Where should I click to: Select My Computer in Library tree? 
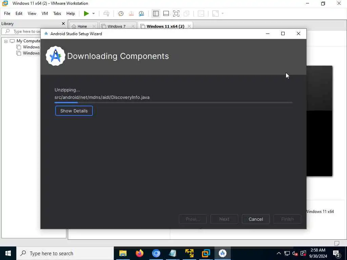pos(28,41)
